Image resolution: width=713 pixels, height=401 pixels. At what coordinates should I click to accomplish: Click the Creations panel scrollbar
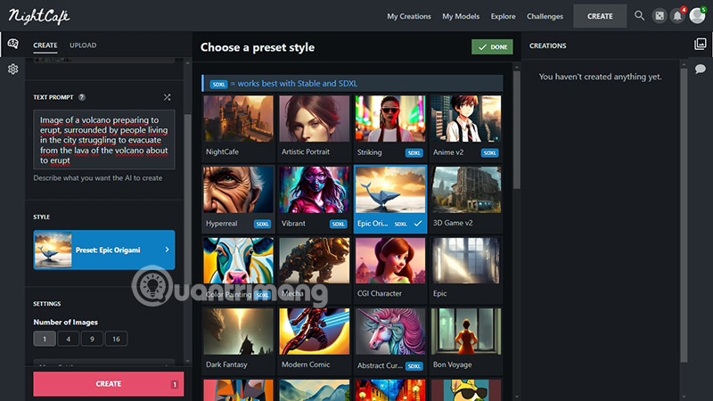pos(684,215)
